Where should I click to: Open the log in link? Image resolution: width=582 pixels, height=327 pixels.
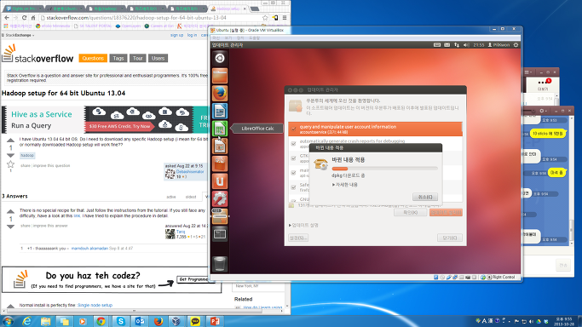click(192, 35)
